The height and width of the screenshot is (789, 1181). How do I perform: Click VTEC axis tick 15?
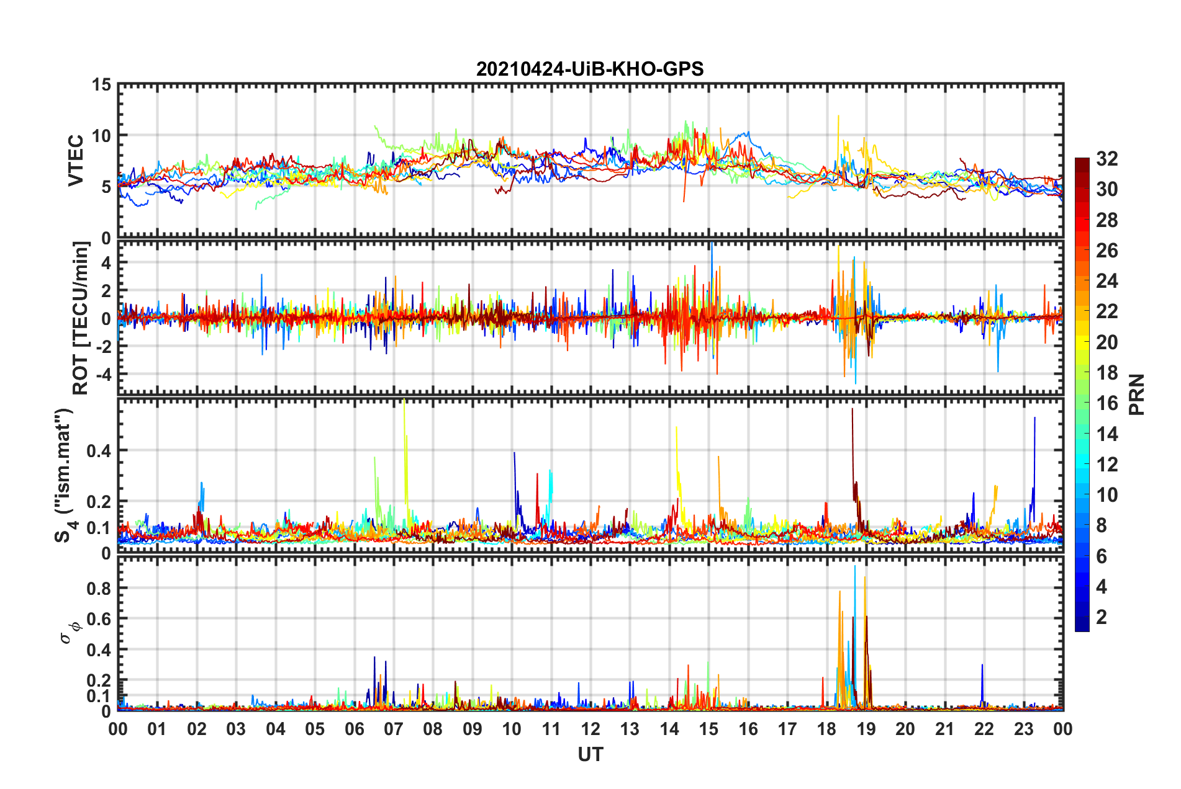(x=101, y=85)
